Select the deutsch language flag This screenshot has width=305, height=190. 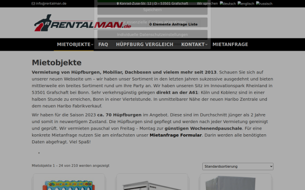coord(228,4)
